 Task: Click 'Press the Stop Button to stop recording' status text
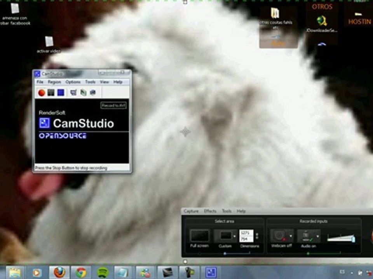pyautogui.click(x=71, y=168)
